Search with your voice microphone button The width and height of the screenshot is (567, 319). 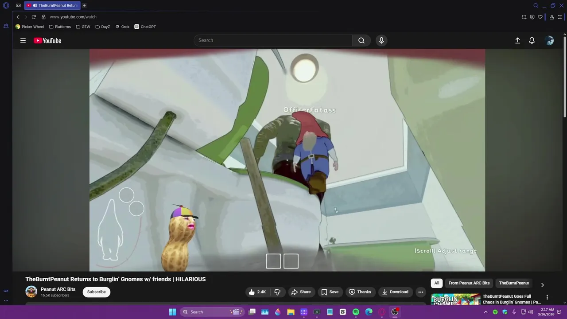[381, 40]
